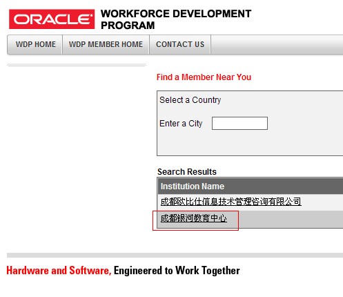The width and height of the screenshot is (343, 297).
Task: Click the red Oracle logo
Action: [x=52, y=19]
